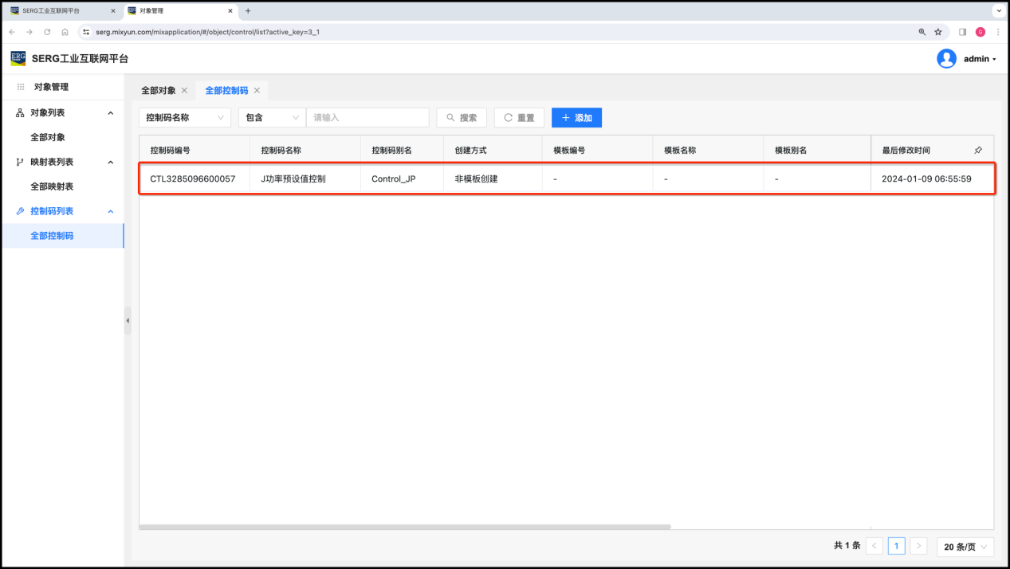This screenshot has width=1010, height=569.
Task: Close the 全部控制码 tab via its X
Action: point(257,91)
